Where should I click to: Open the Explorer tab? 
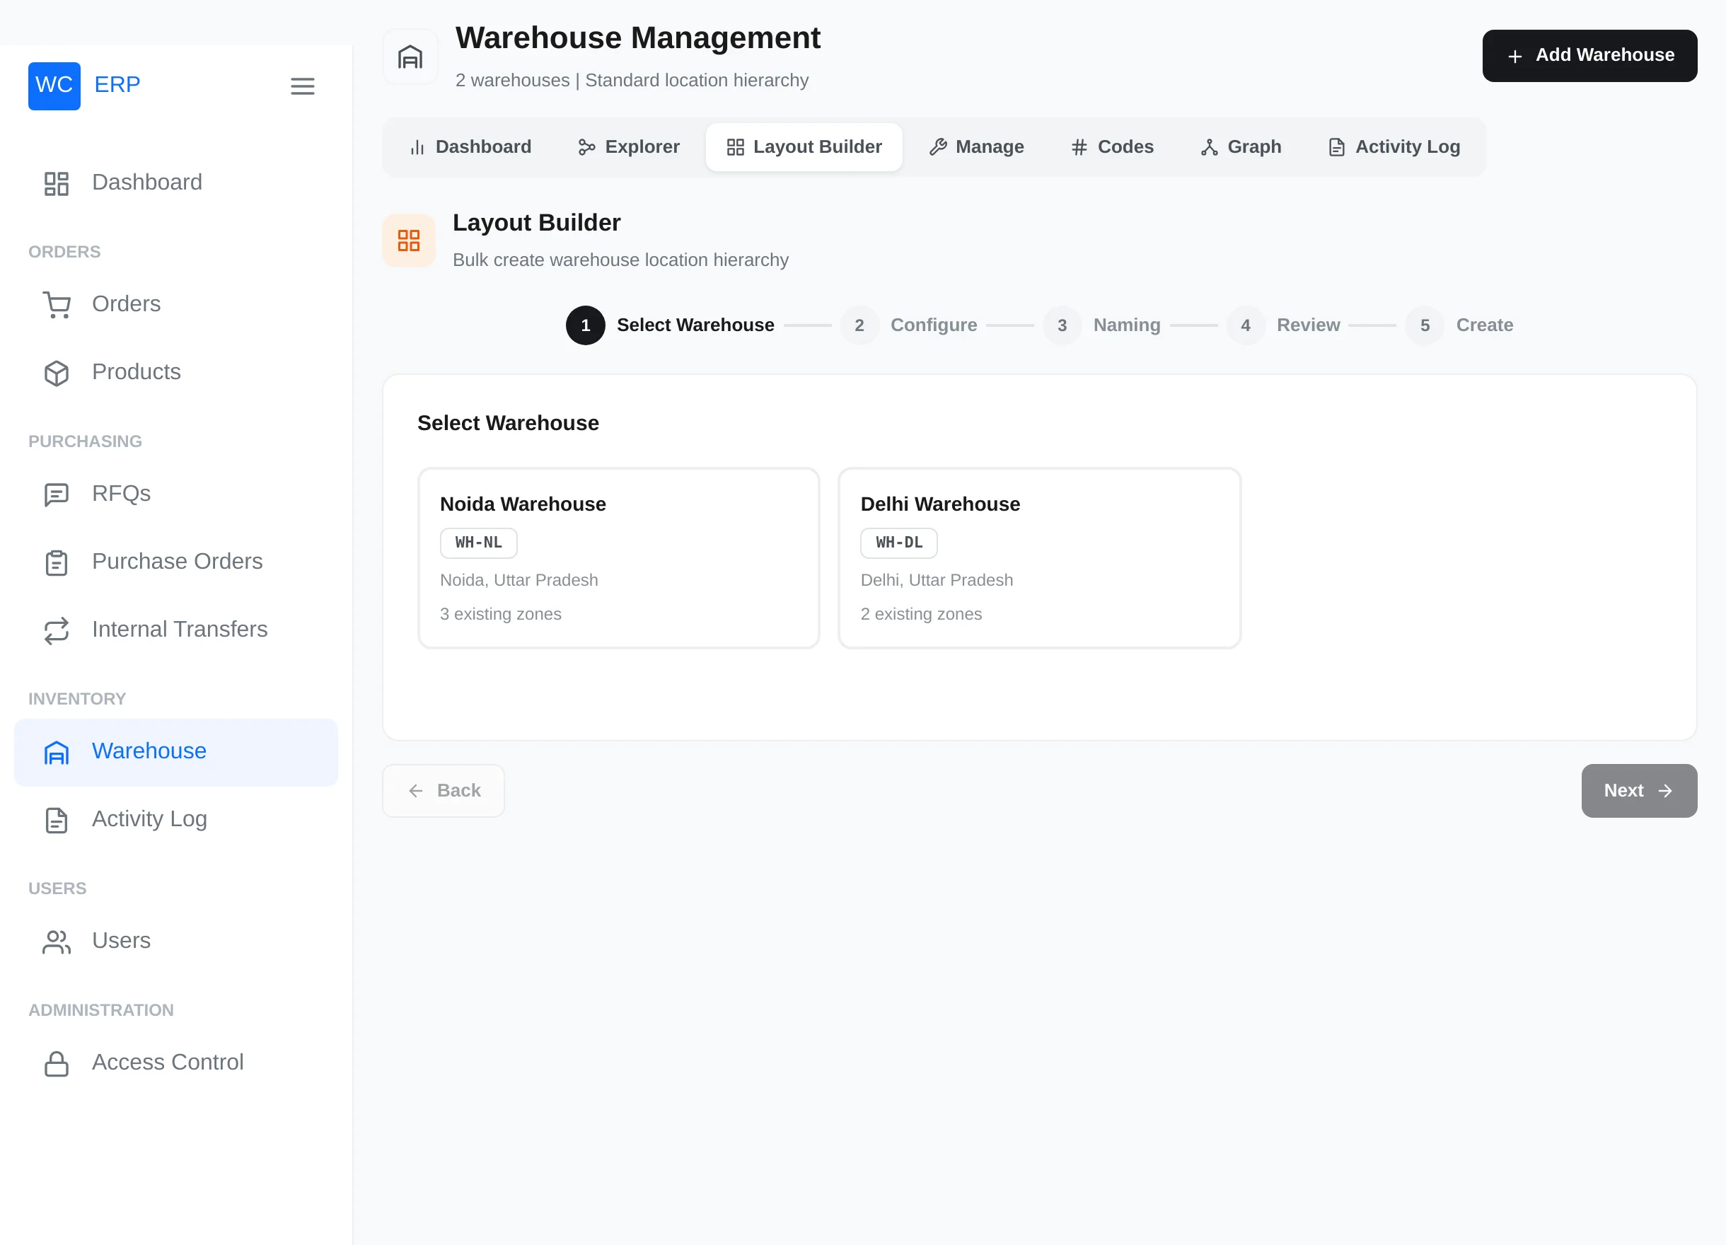(629, 147)
